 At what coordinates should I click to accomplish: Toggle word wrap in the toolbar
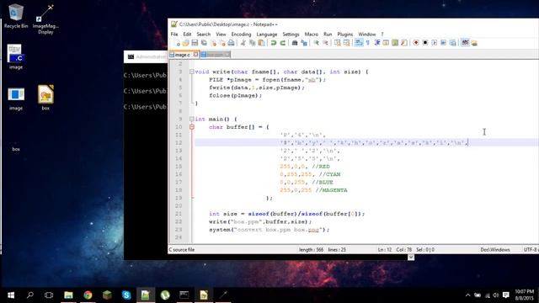[x=359, y=43]
